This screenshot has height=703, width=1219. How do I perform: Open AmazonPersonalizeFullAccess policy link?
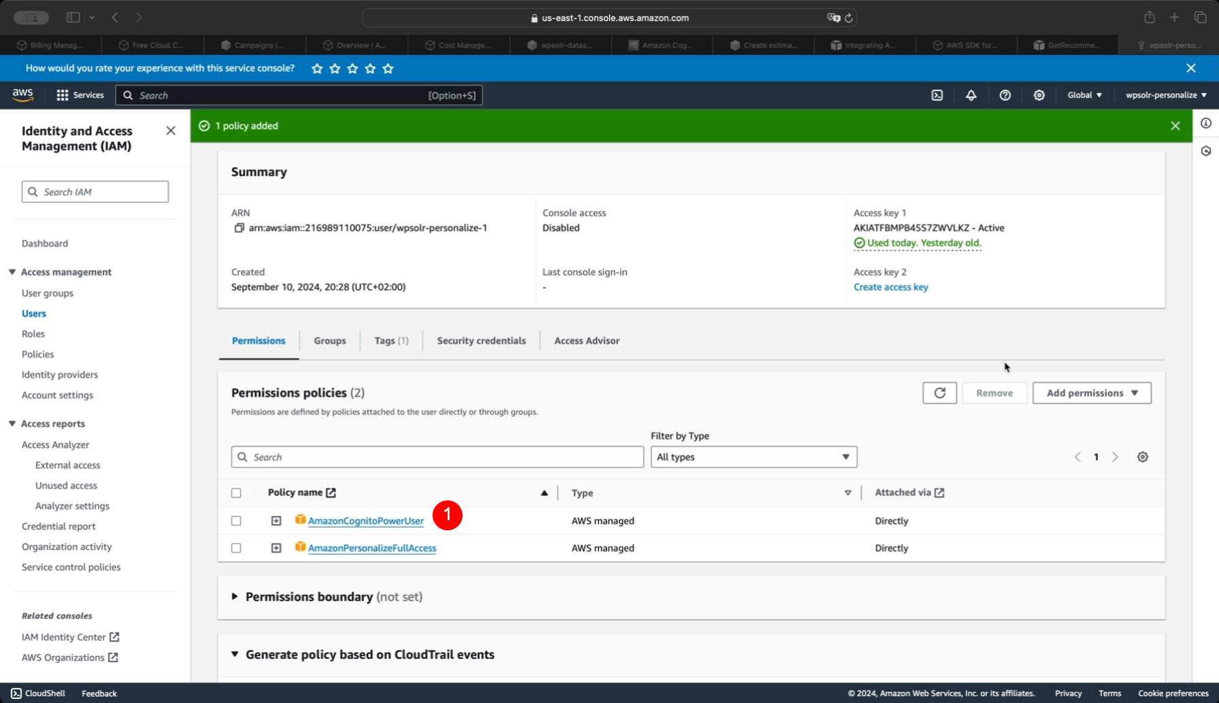click(x=372, y=548)
